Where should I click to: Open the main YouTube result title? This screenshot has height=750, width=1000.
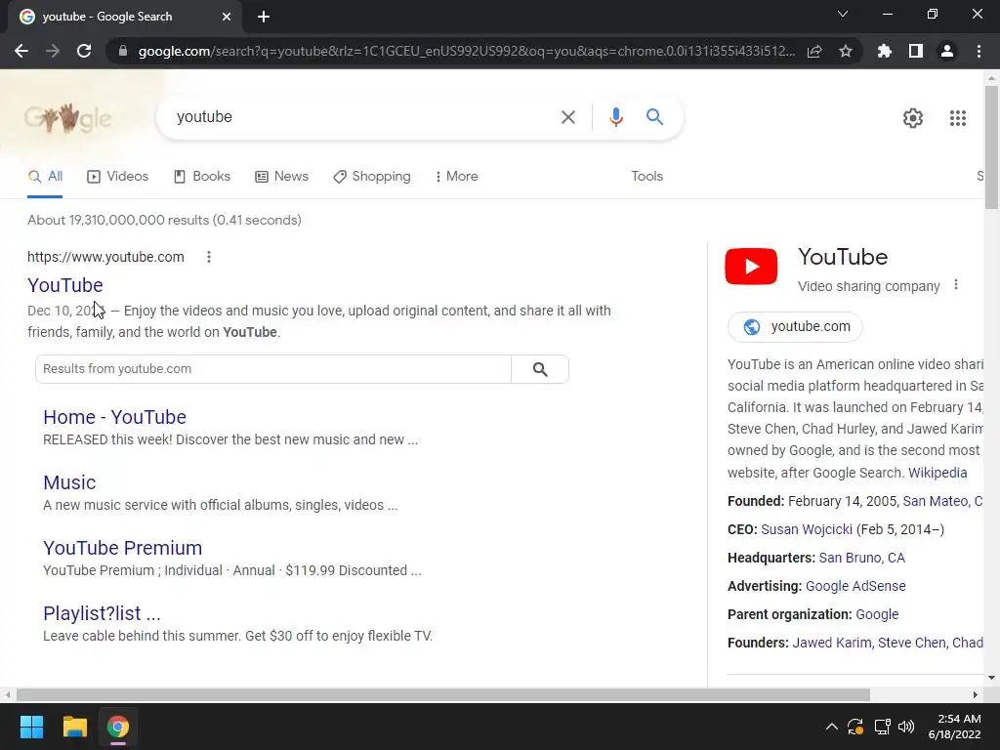tap(65, 285)
